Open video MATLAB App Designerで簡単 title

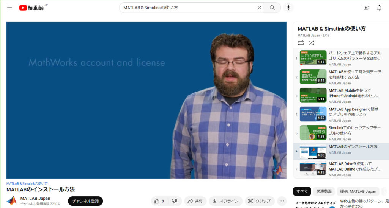tap(354, 112)
